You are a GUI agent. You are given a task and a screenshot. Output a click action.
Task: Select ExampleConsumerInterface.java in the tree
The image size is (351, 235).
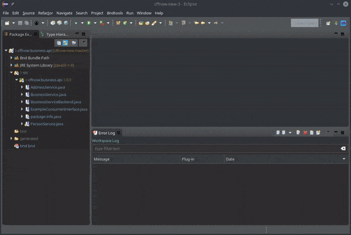tap(59, 109)
